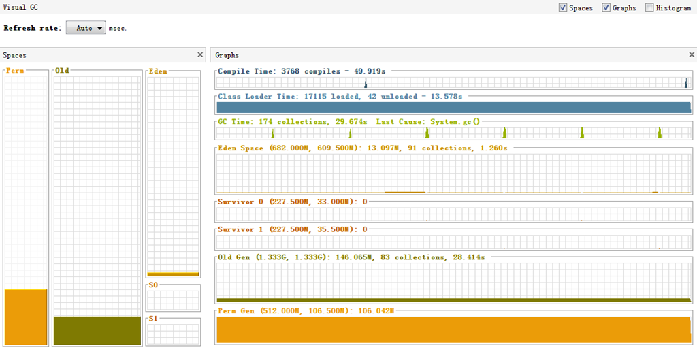Click the Spaces panel header
Image resolution: width=697 pixels, height=352 pixels.
pos(103,54)
